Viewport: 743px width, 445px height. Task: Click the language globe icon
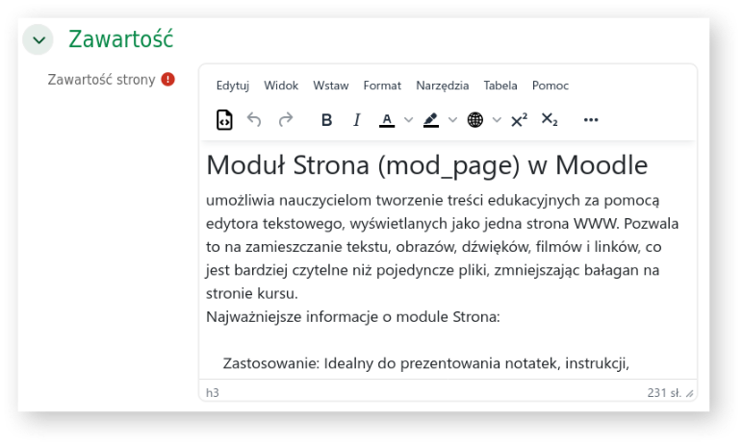(474, 120)
